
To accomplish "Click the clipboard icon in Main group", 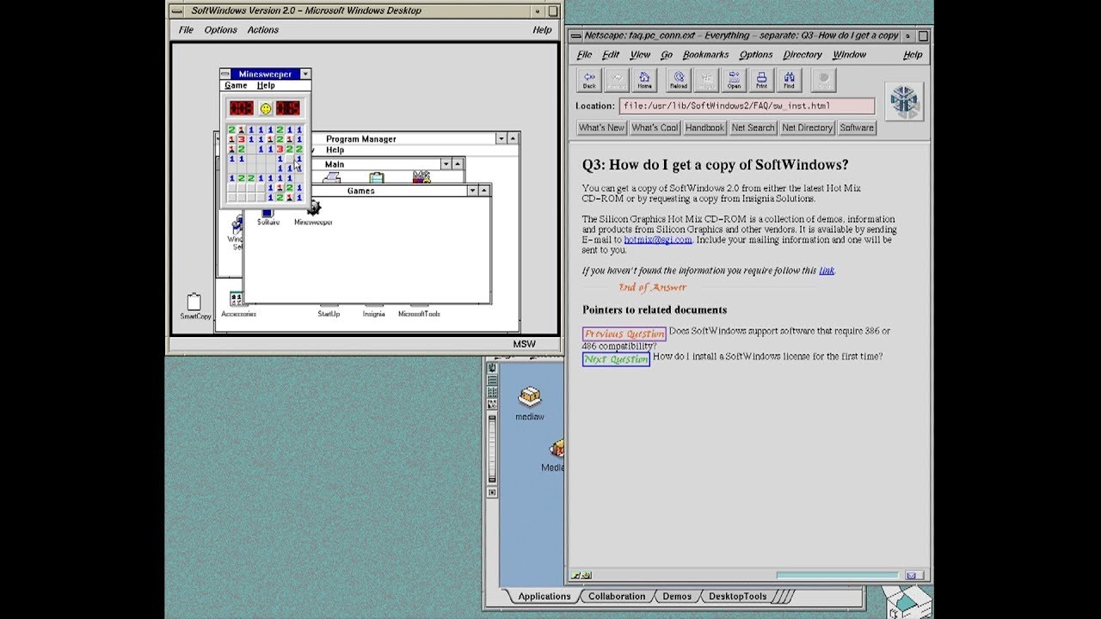I will 376,177.
